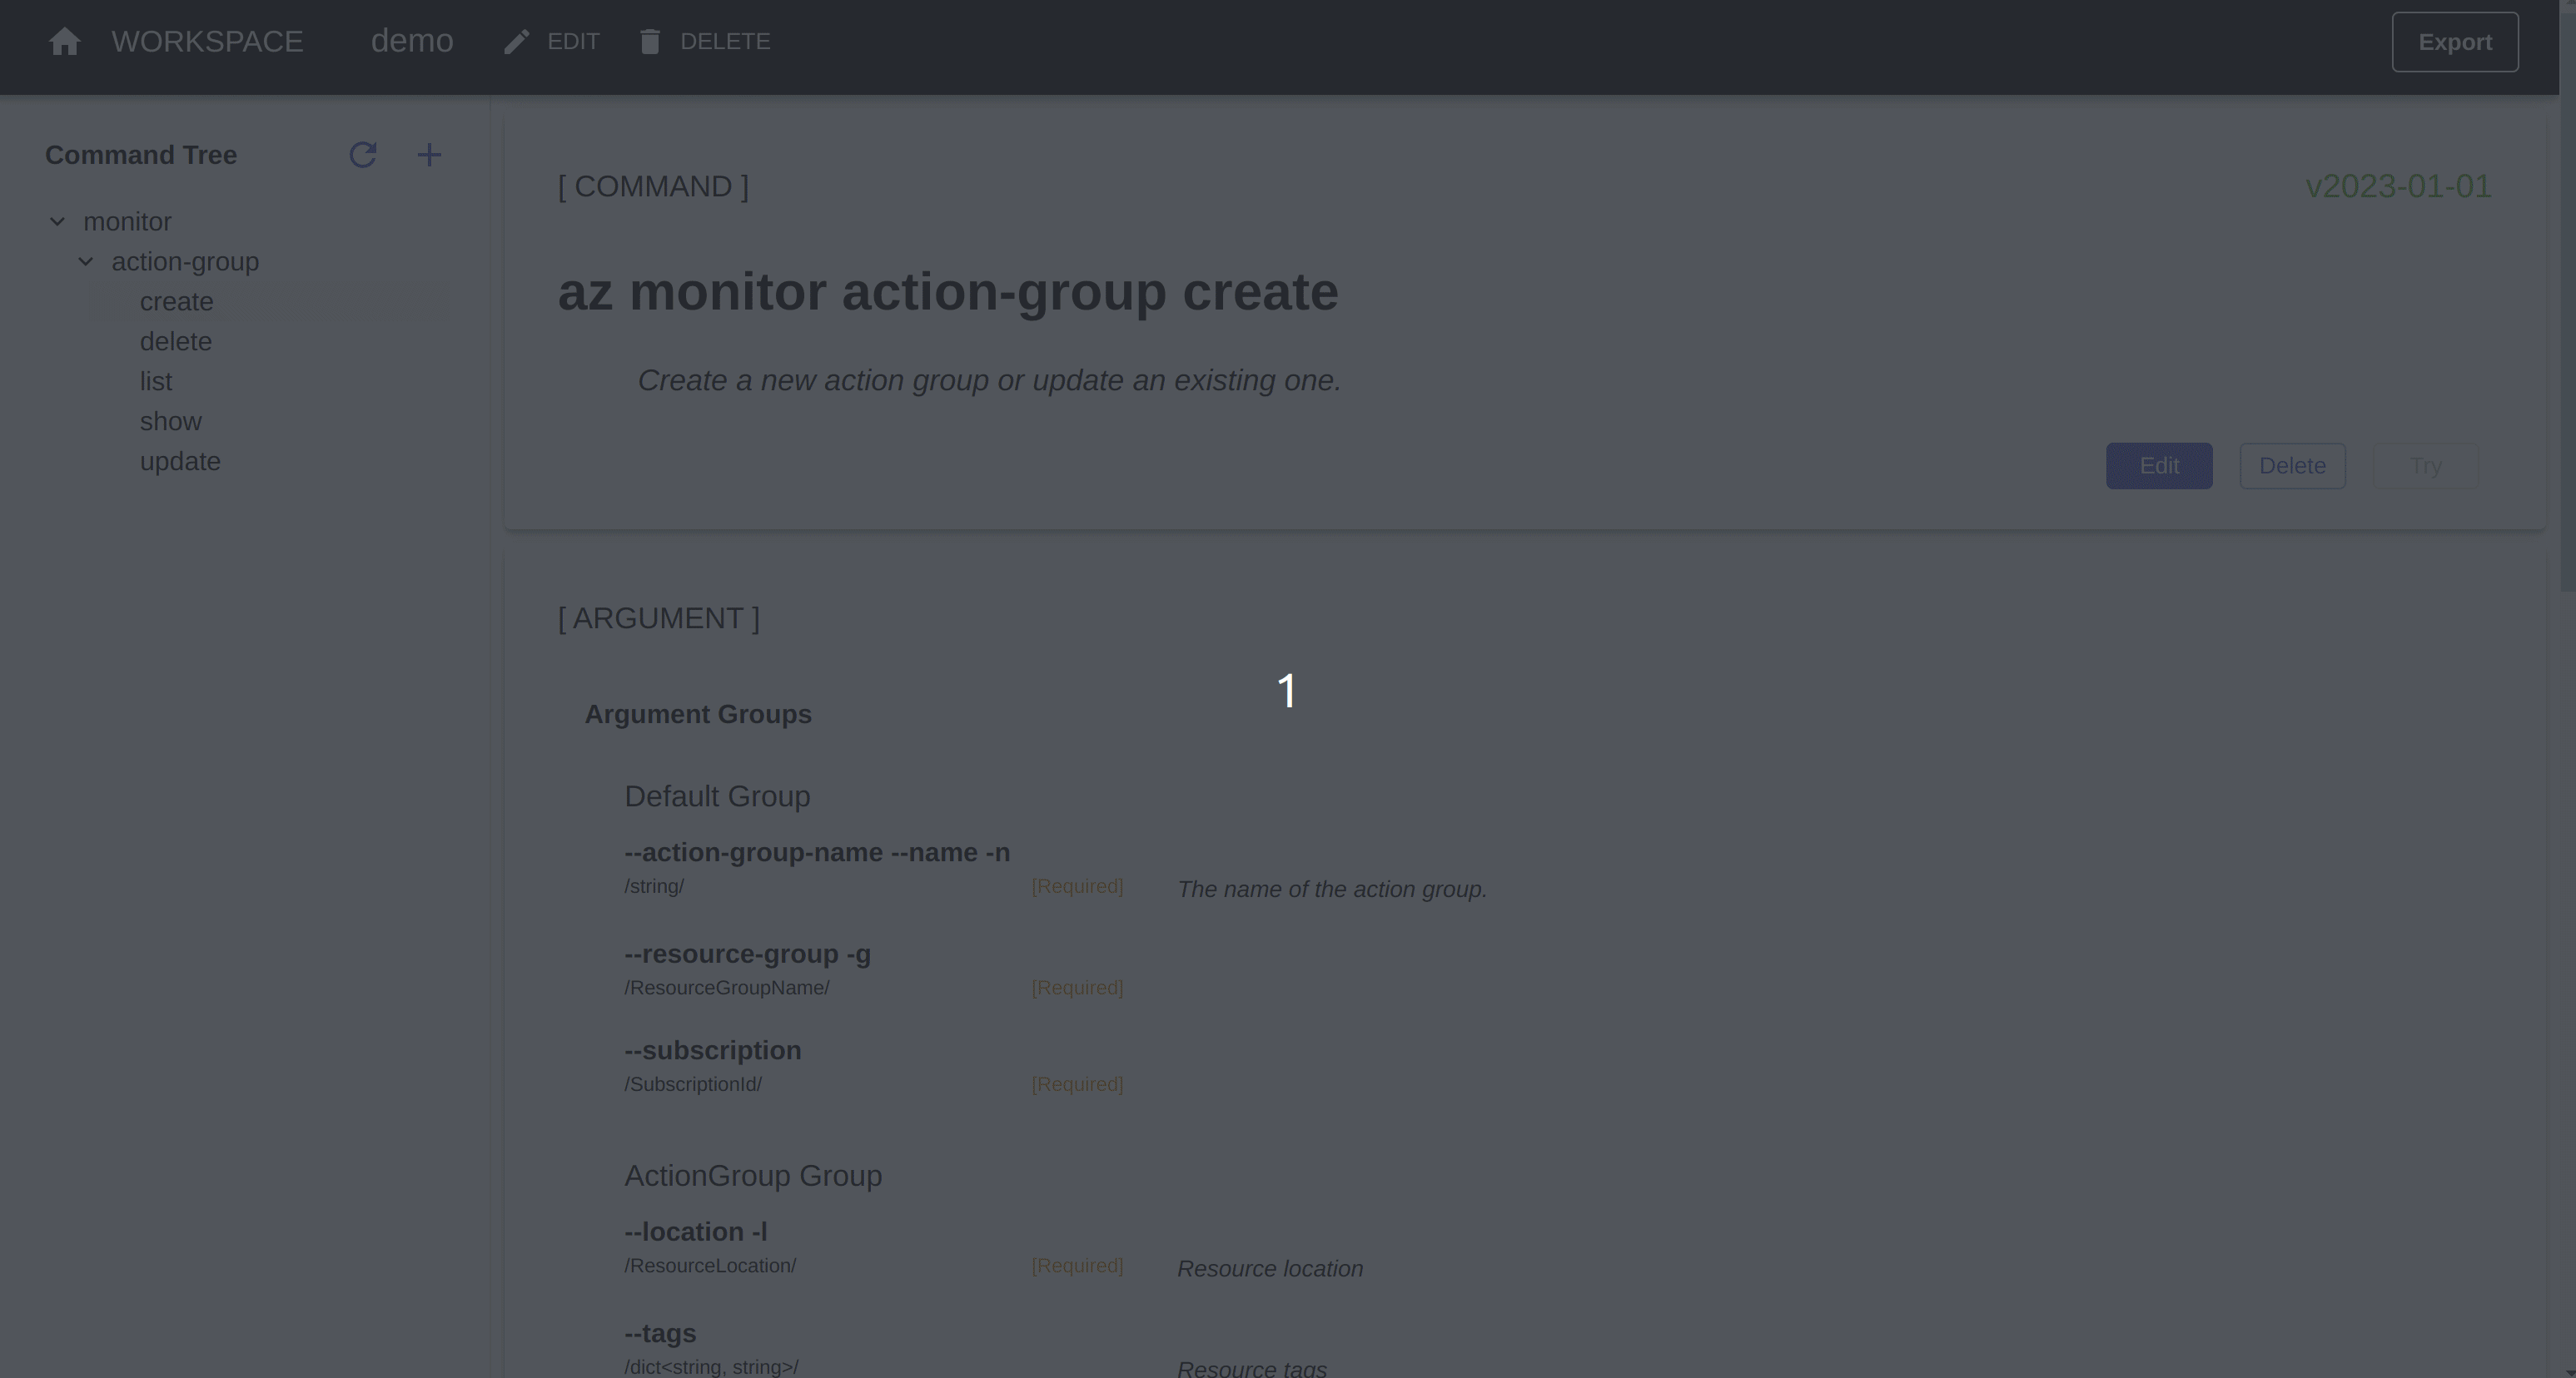Select the list command in tree
Image resolution: width=2576 pixels, height=1378 pixels.
coord(156,382)
